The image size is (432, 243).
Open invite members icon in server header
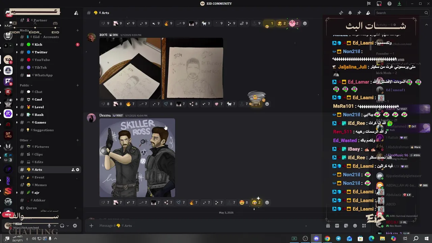[x=76, y=13]
